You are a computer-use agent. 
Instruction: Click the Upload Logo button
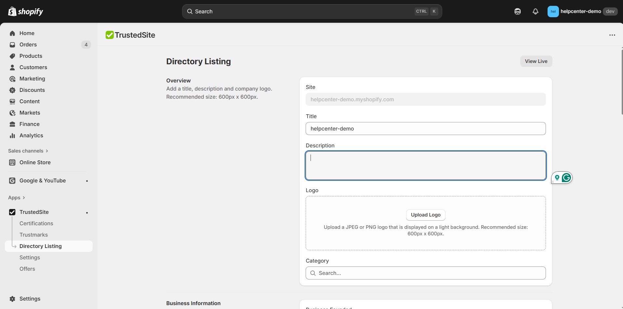(x=426, y=215)
